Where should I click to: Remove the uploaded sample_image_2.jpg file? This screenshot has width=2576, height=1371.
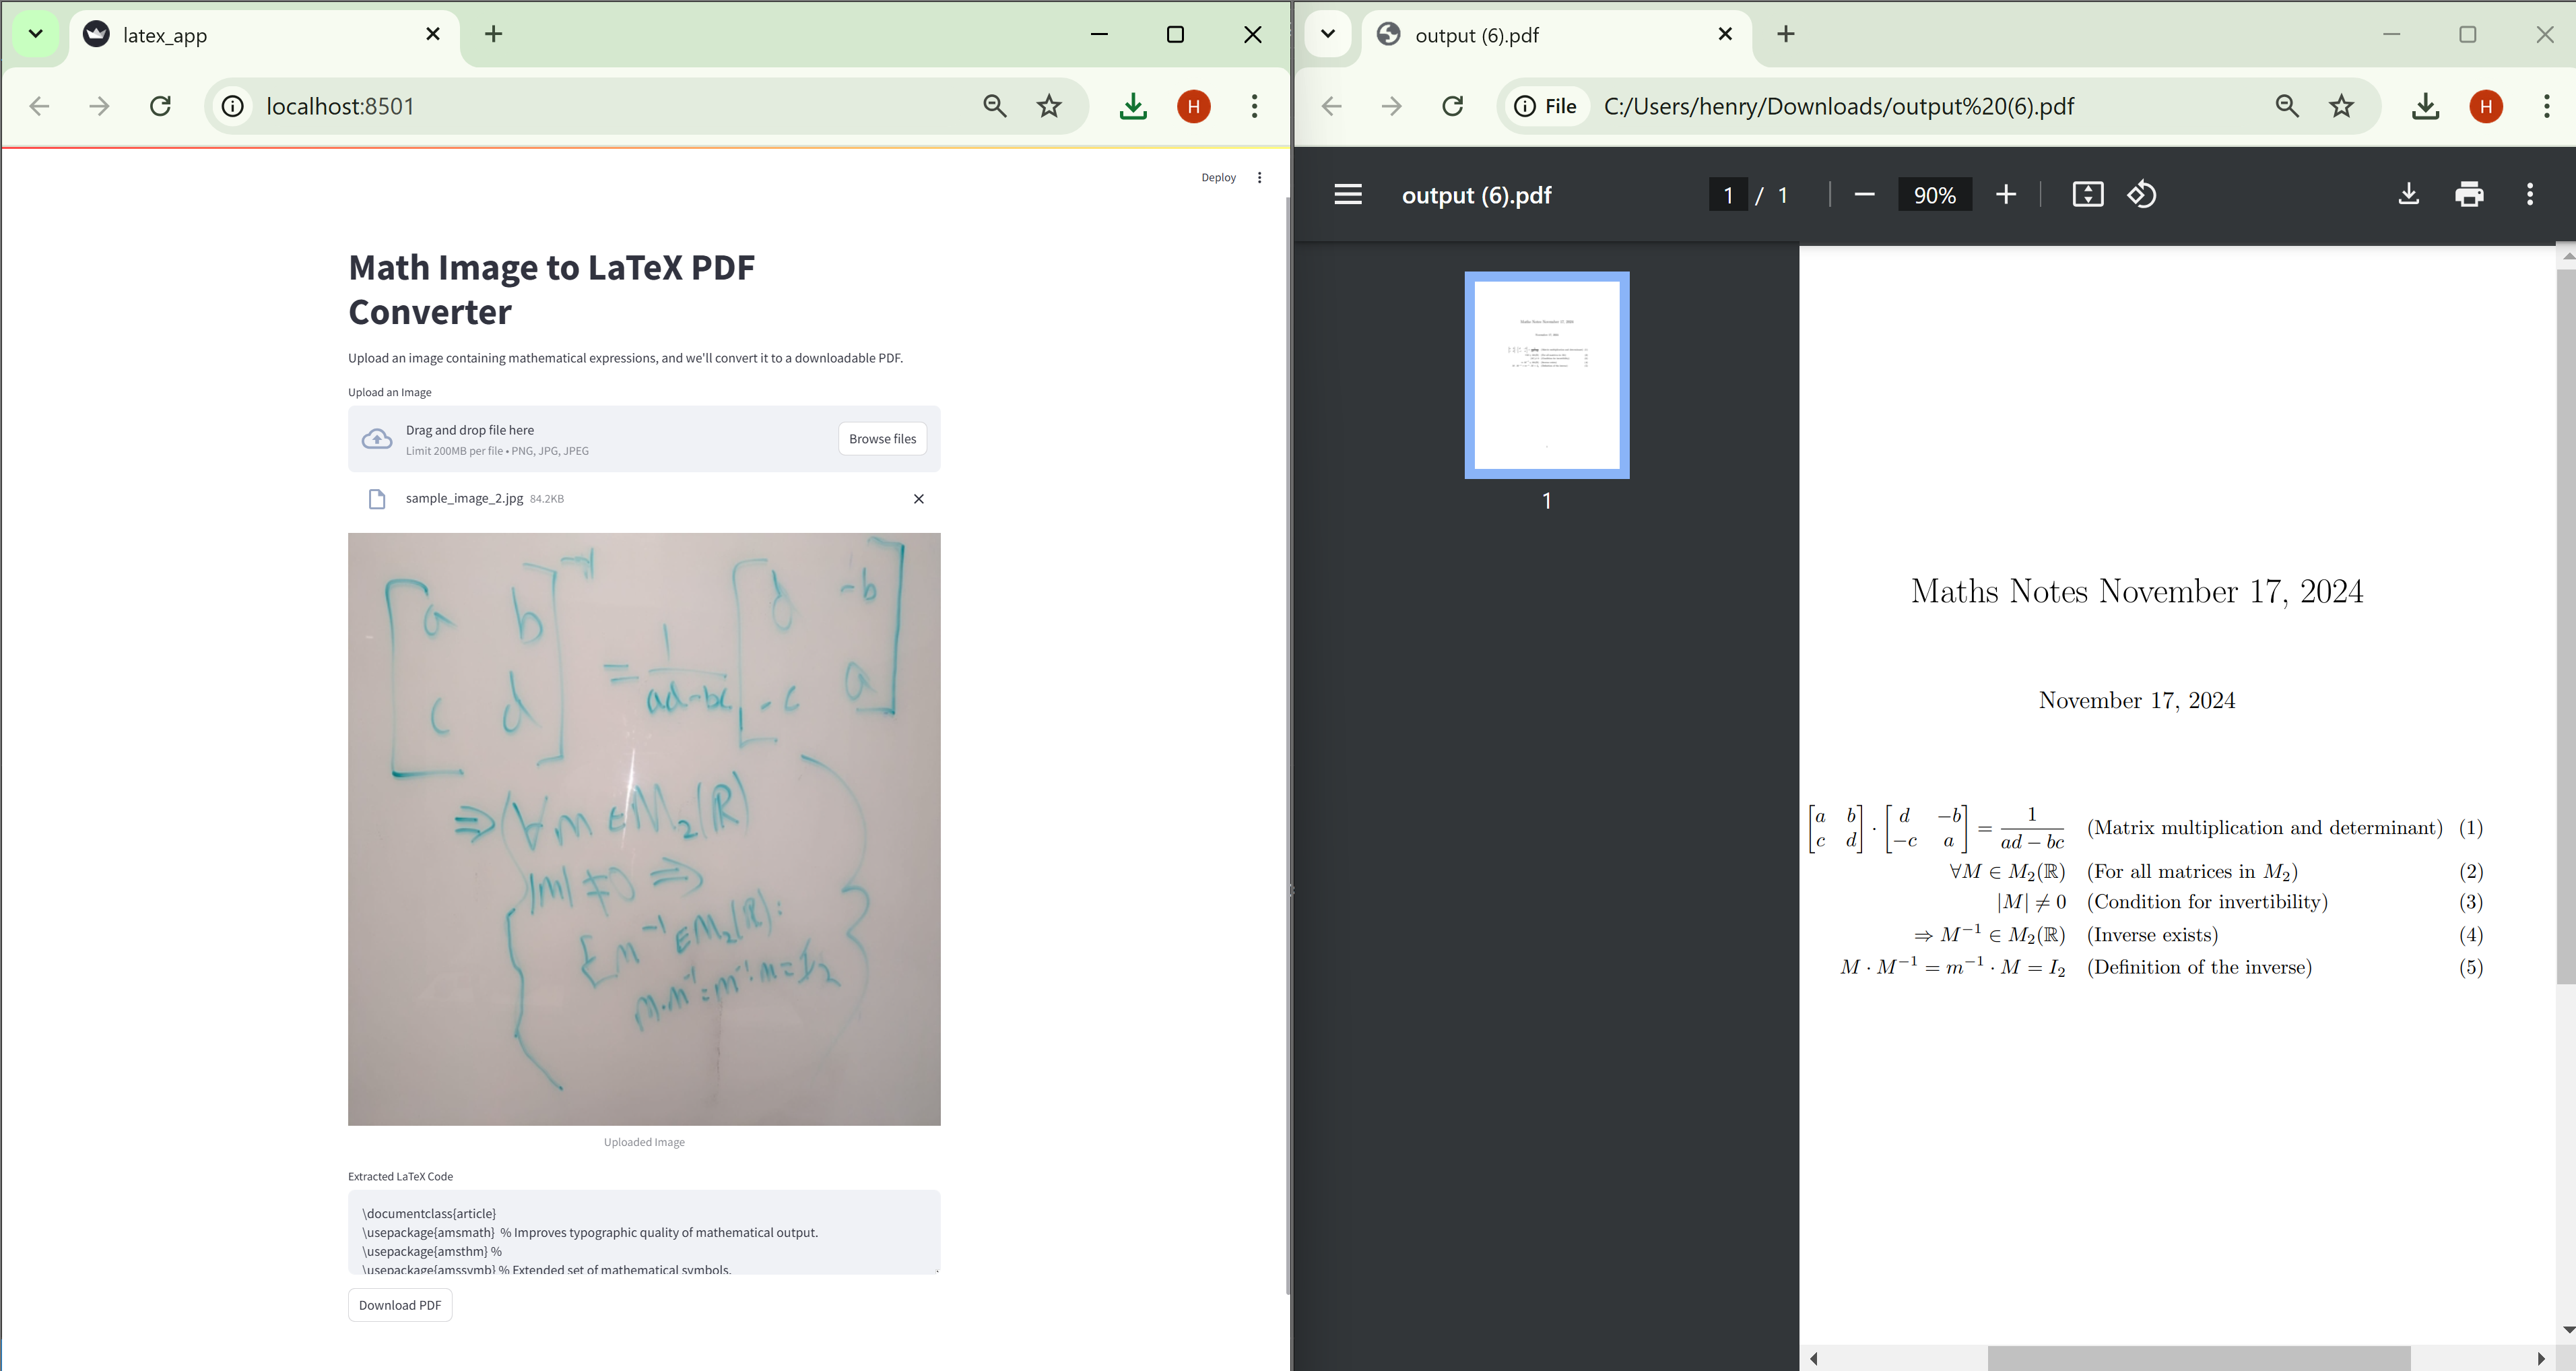click(x=918, y=499)
